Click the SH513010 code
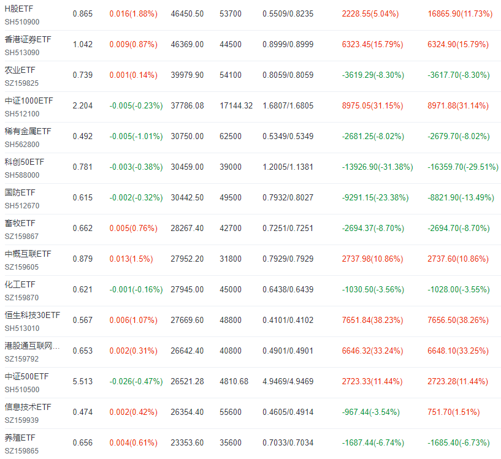 tap(22, 328)
